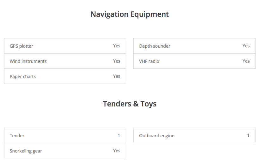Click the Yes value beside Depth sounder
The width and height of the screenshot is (260, 163).
click(x=246, y=46)
